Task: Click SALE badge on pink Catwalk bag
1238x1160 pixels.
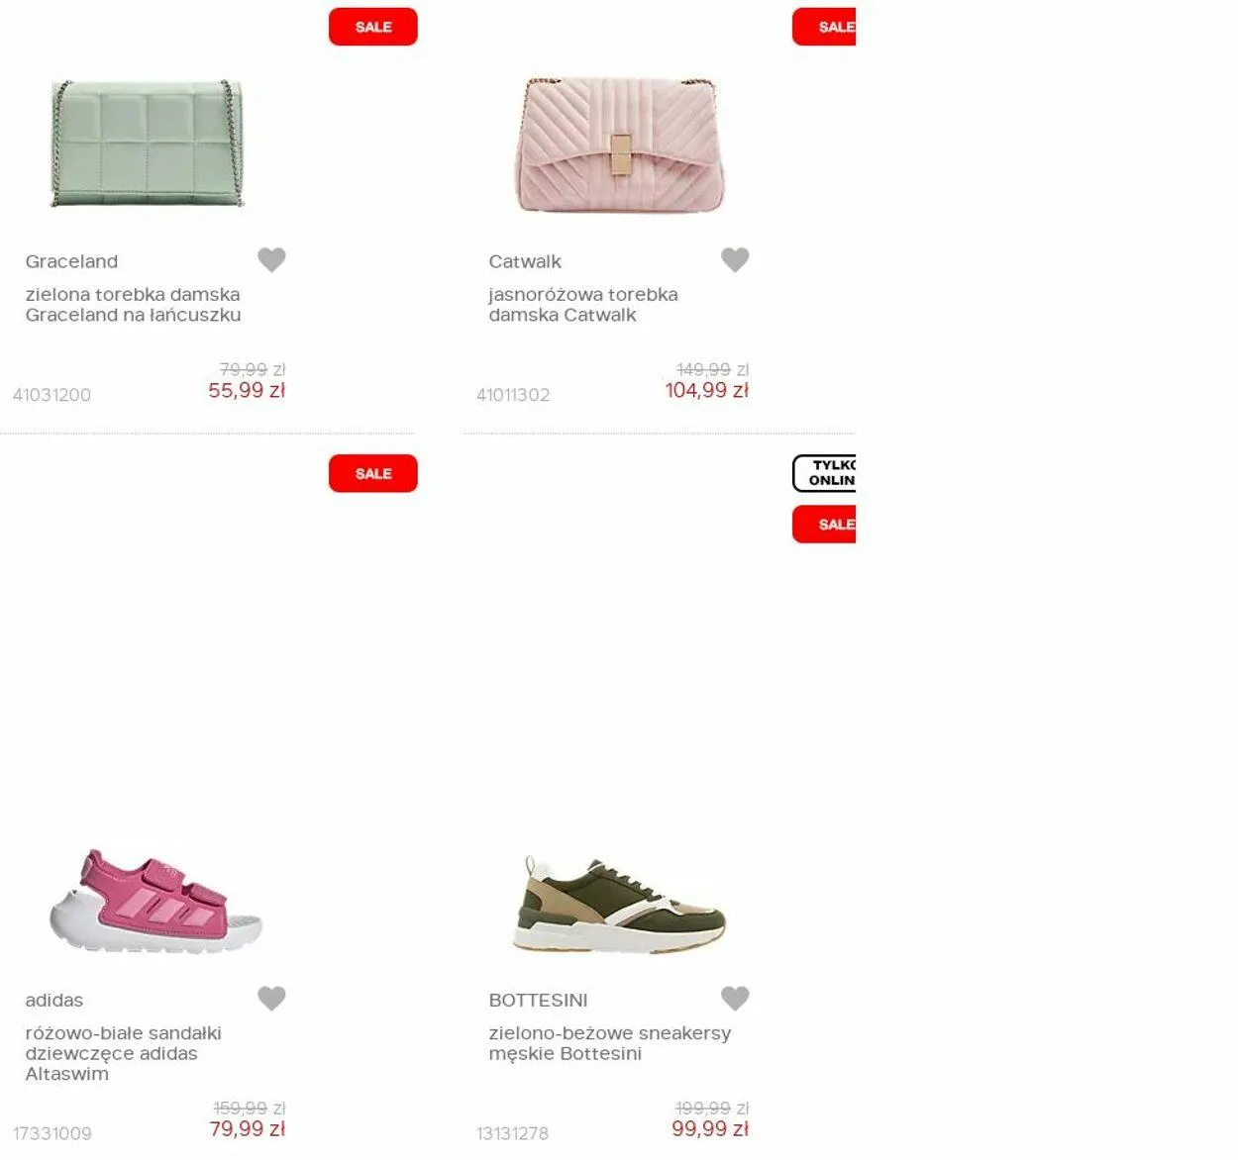Action: pyautogui.click(x=824, y=27)
